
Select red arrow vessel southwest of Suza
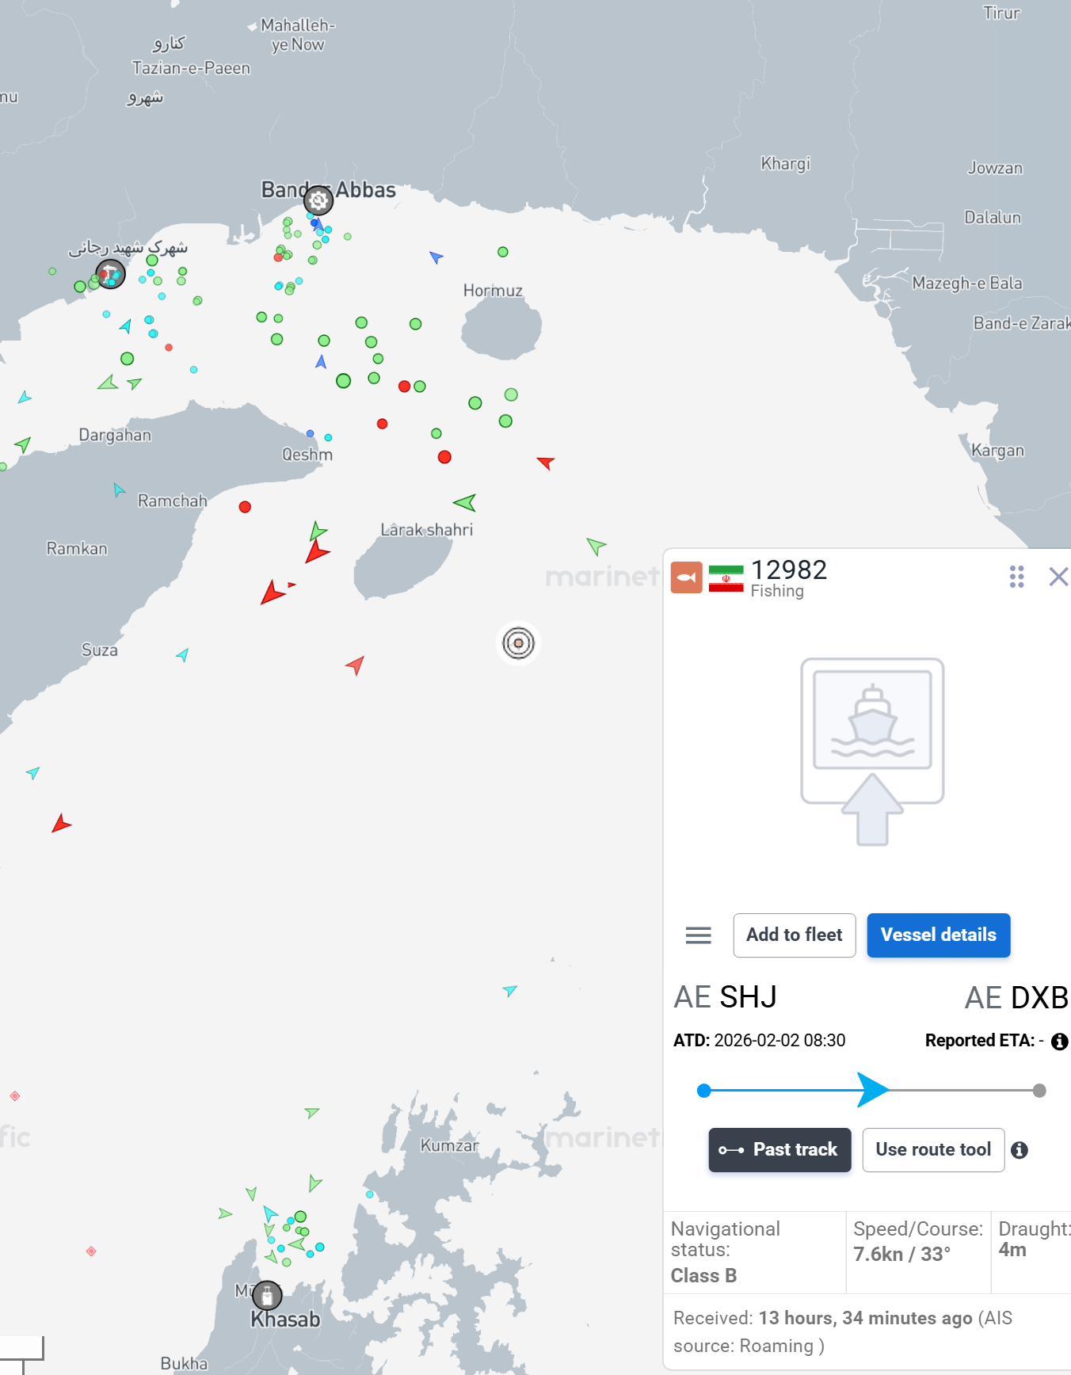60,824
